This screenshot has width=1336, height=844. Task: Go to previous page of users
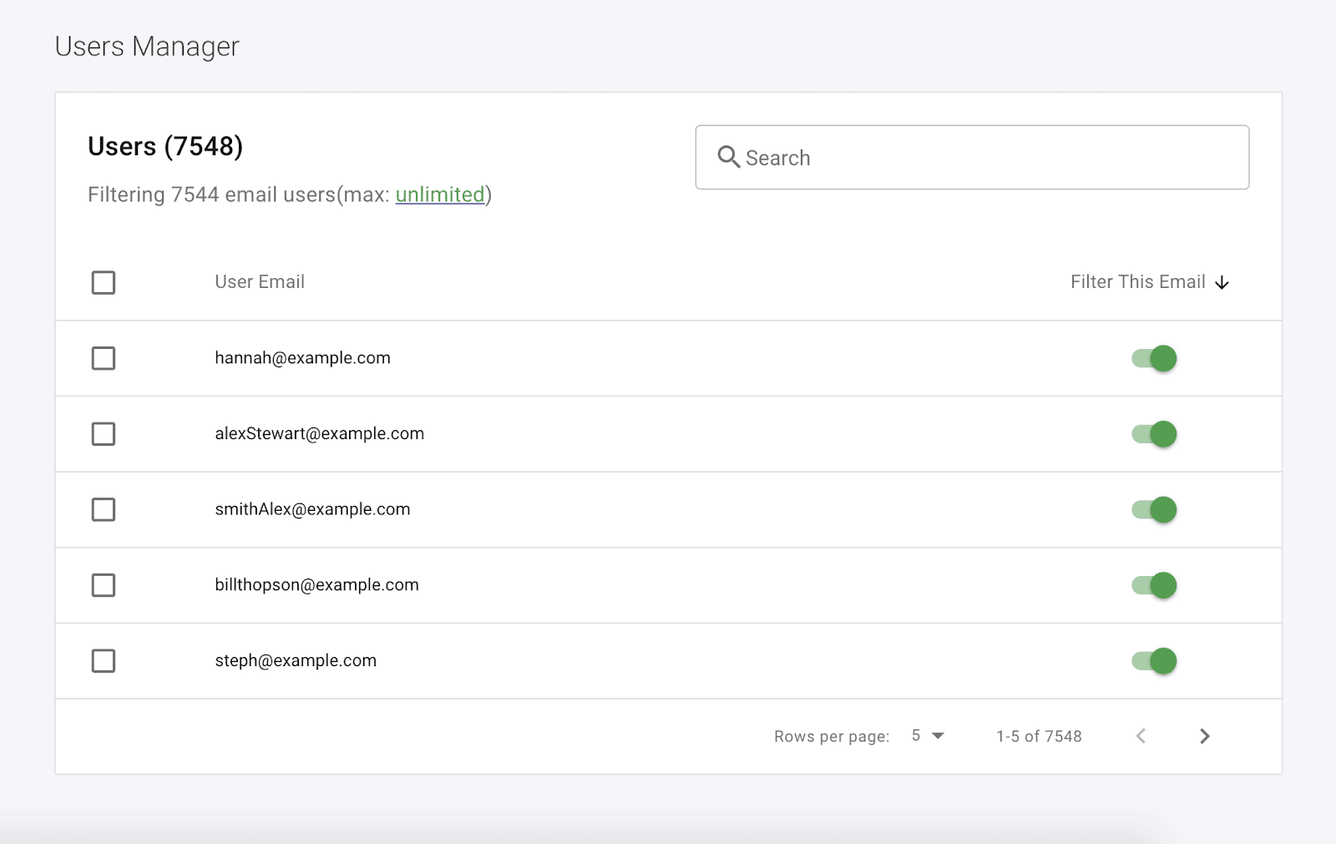coord(1141,736)
